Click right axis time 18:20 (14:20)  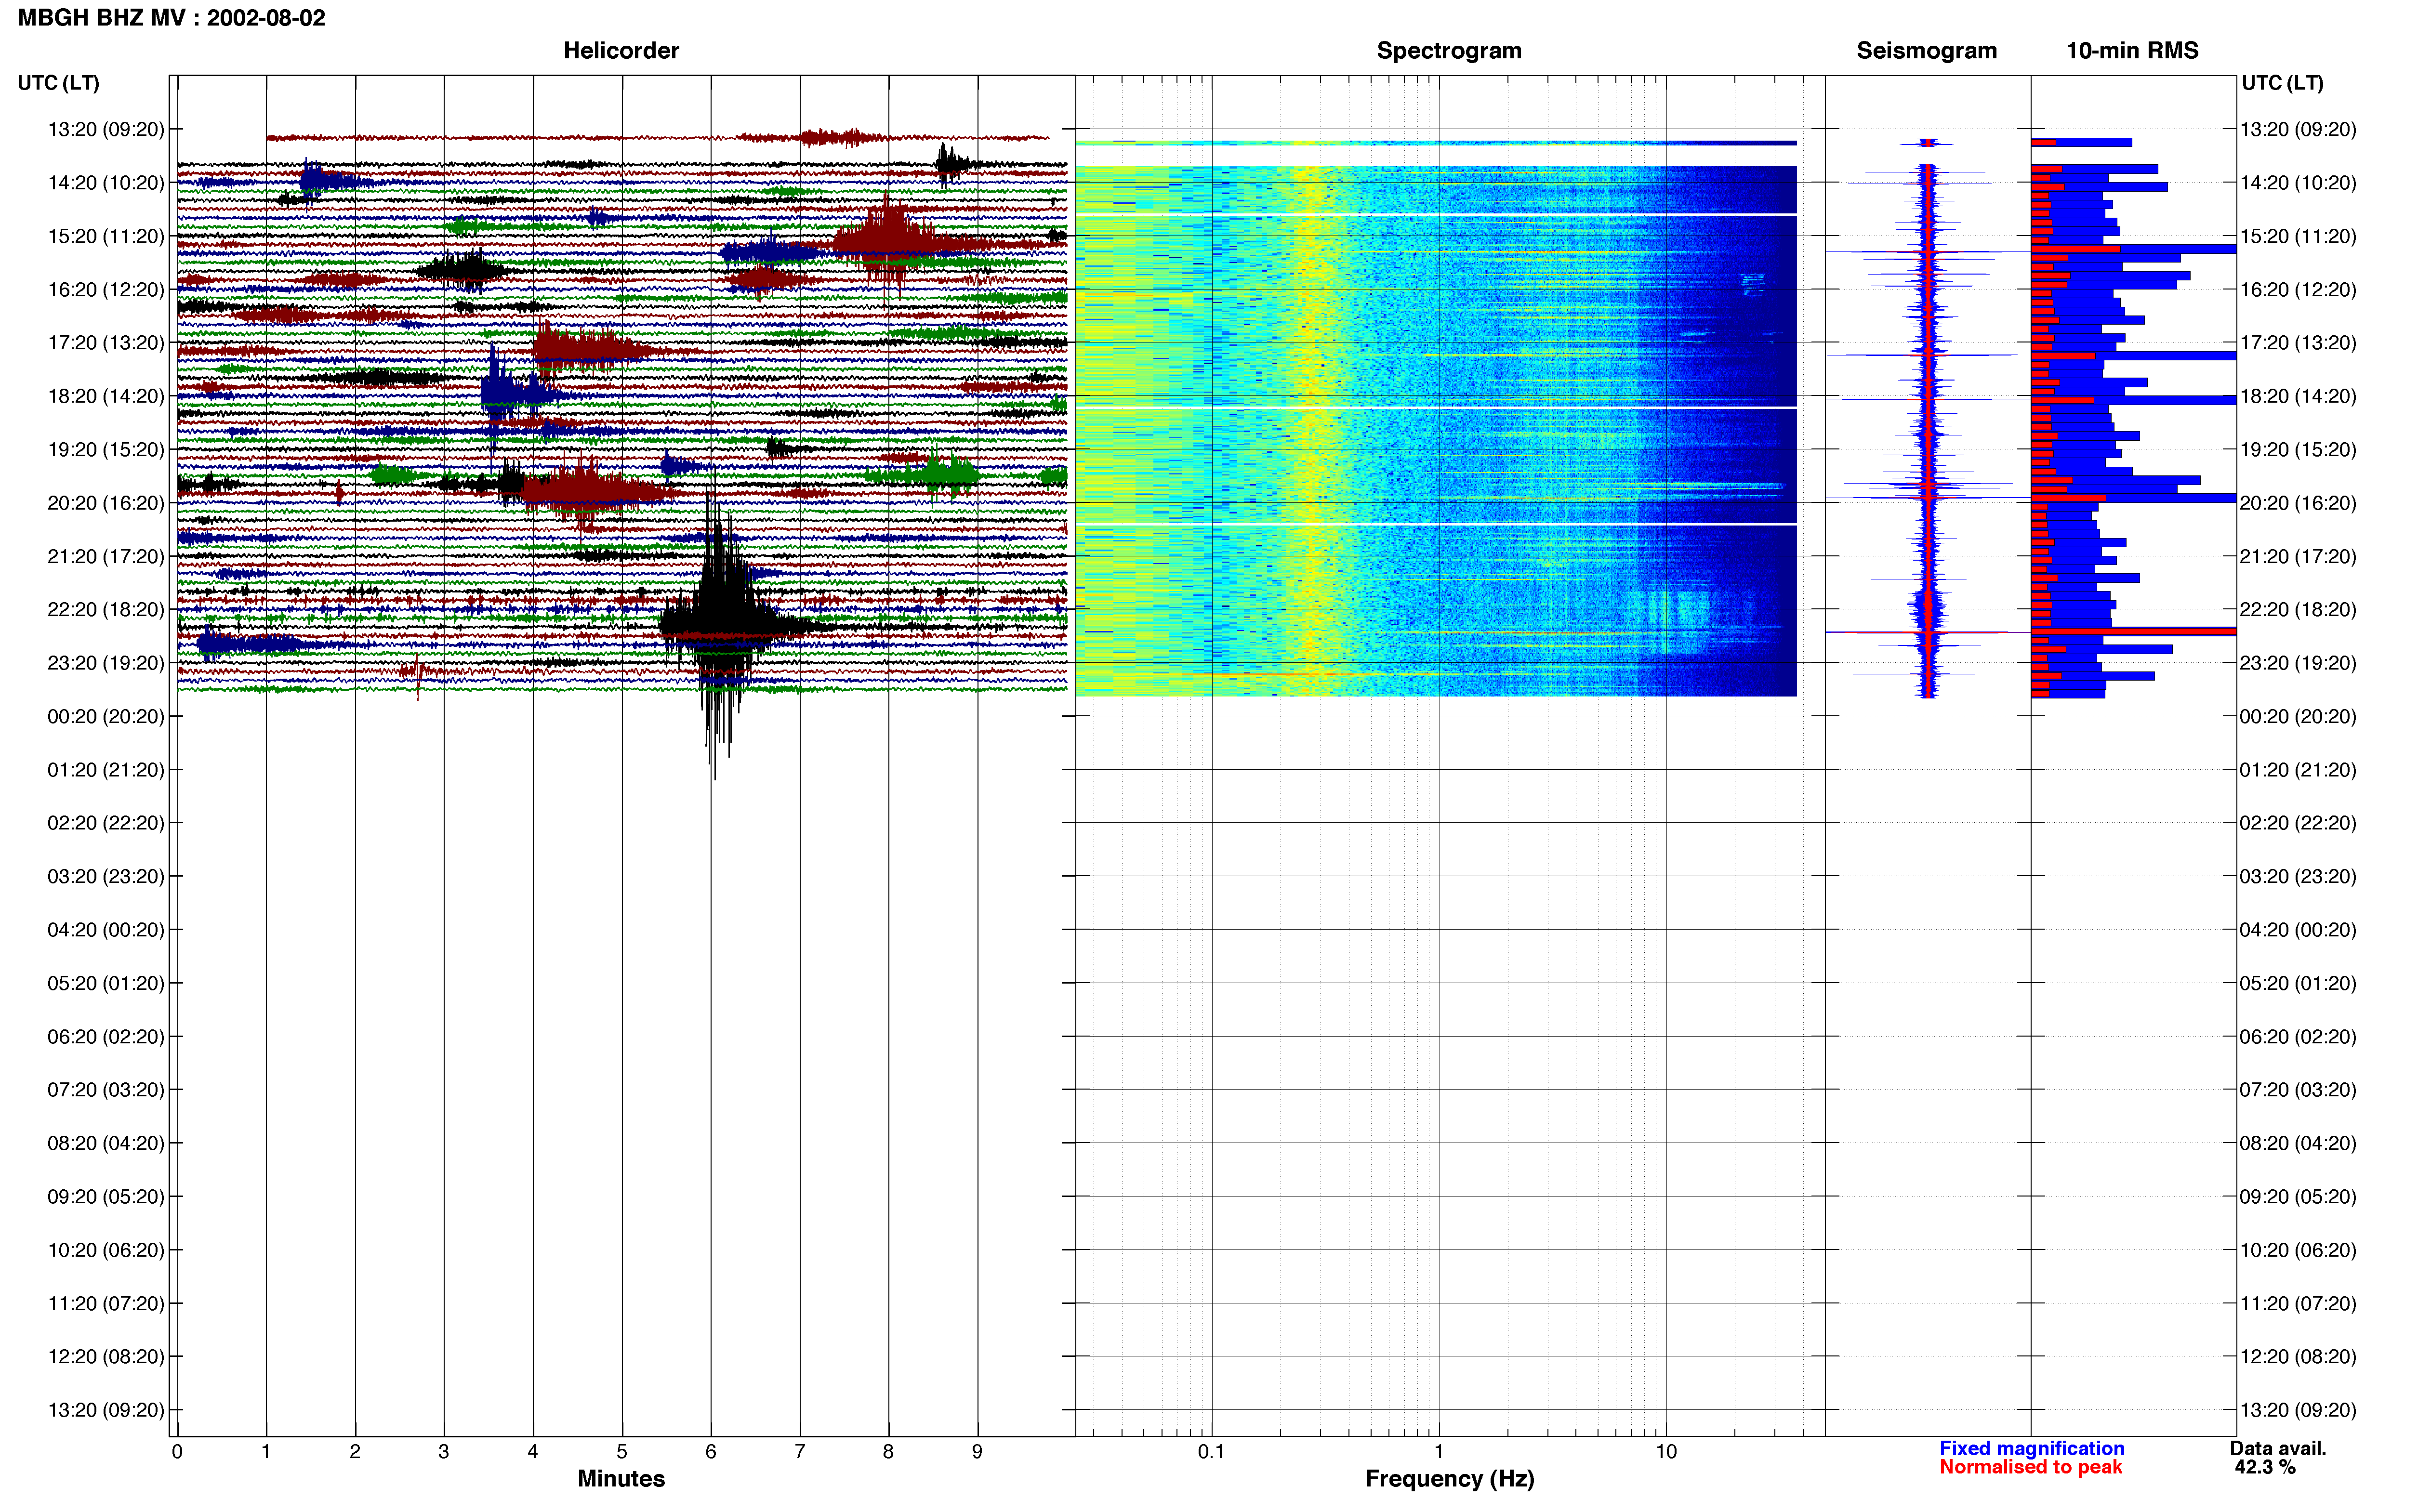pos(2298,396)
